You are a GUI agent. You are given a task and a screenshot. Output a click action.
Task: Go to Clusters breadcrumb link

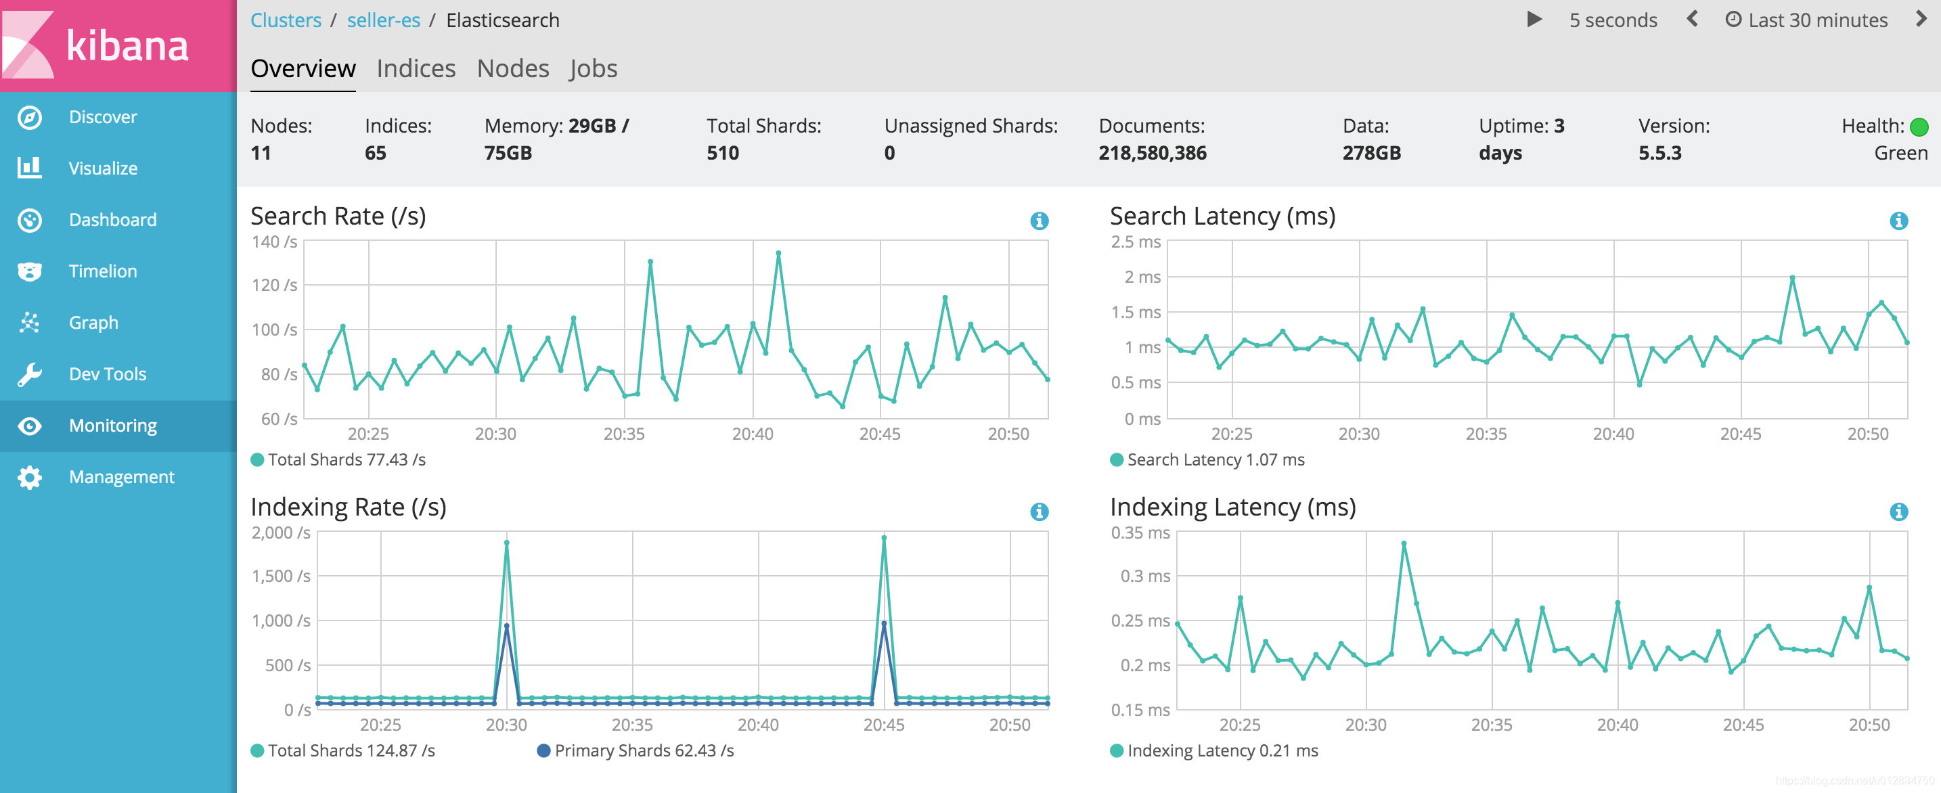pos(286,20)
